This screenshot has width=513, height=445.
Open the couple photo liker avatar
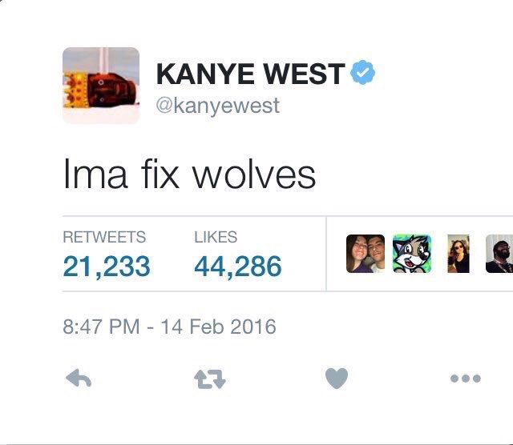[366, 254]
